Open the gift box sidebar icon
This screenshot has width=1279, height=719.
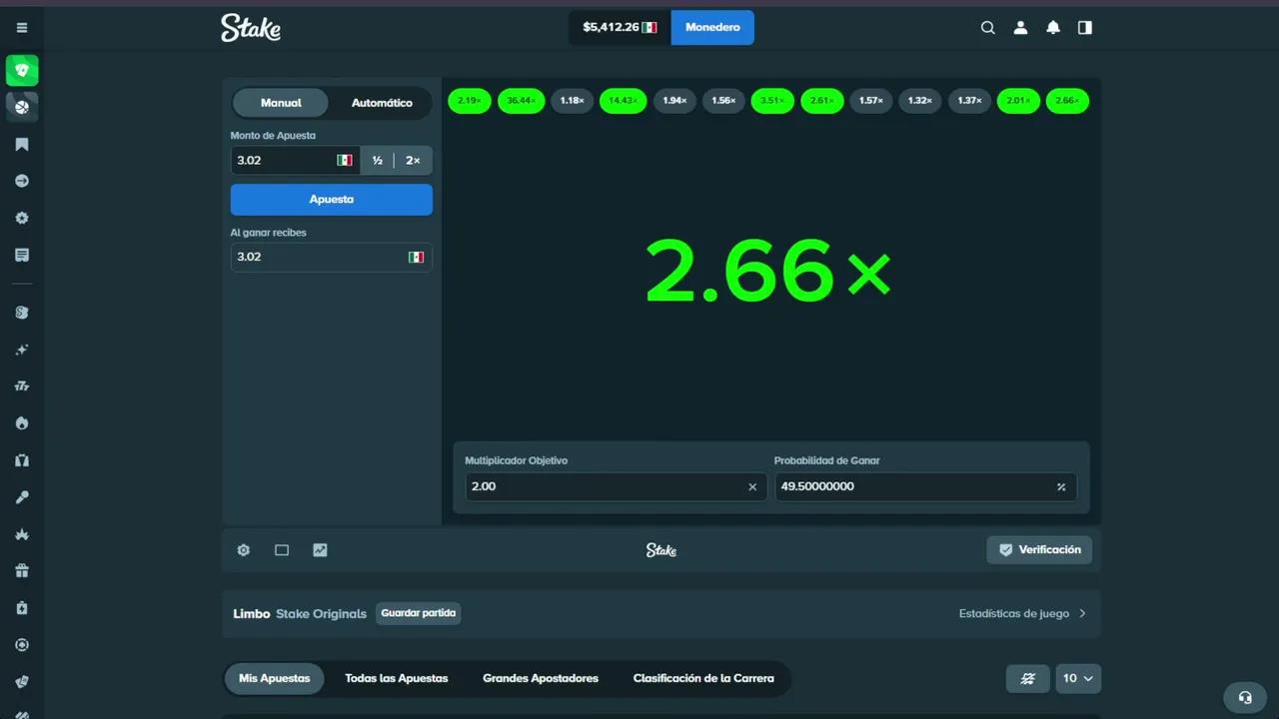[x=22, y=571]
